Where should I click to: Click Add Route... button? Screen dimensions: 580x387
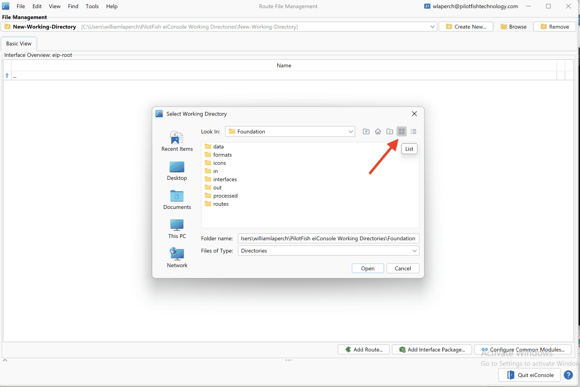pos(364,349)
